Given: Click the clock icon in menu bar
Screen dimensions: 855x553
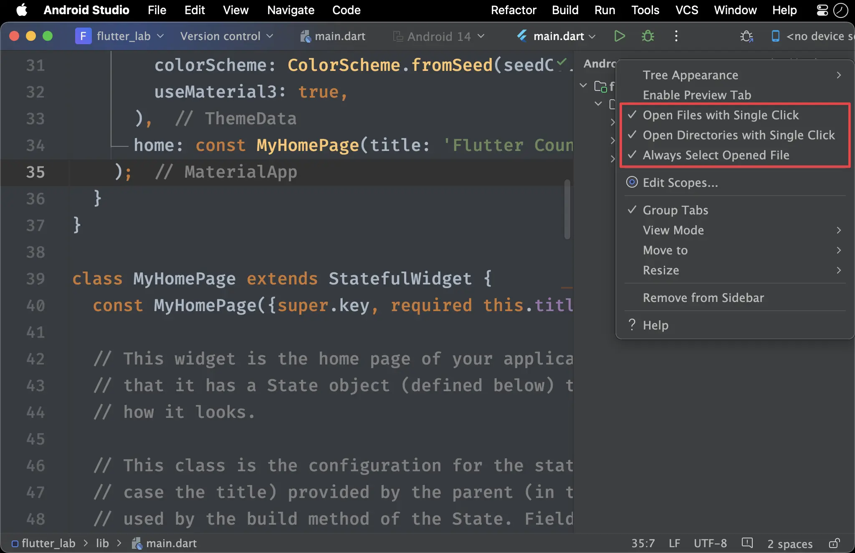Looking at the screenshot, I should click(x=841, y=10).
